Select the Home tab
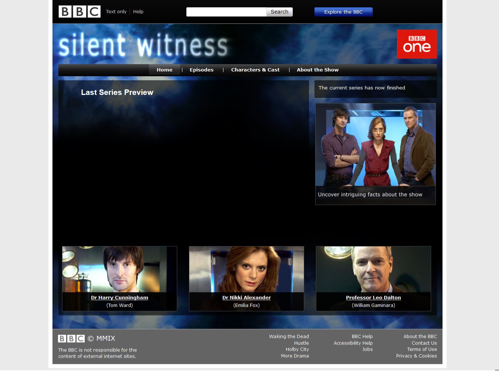The image size is (499, 372). tap(164, 70)
